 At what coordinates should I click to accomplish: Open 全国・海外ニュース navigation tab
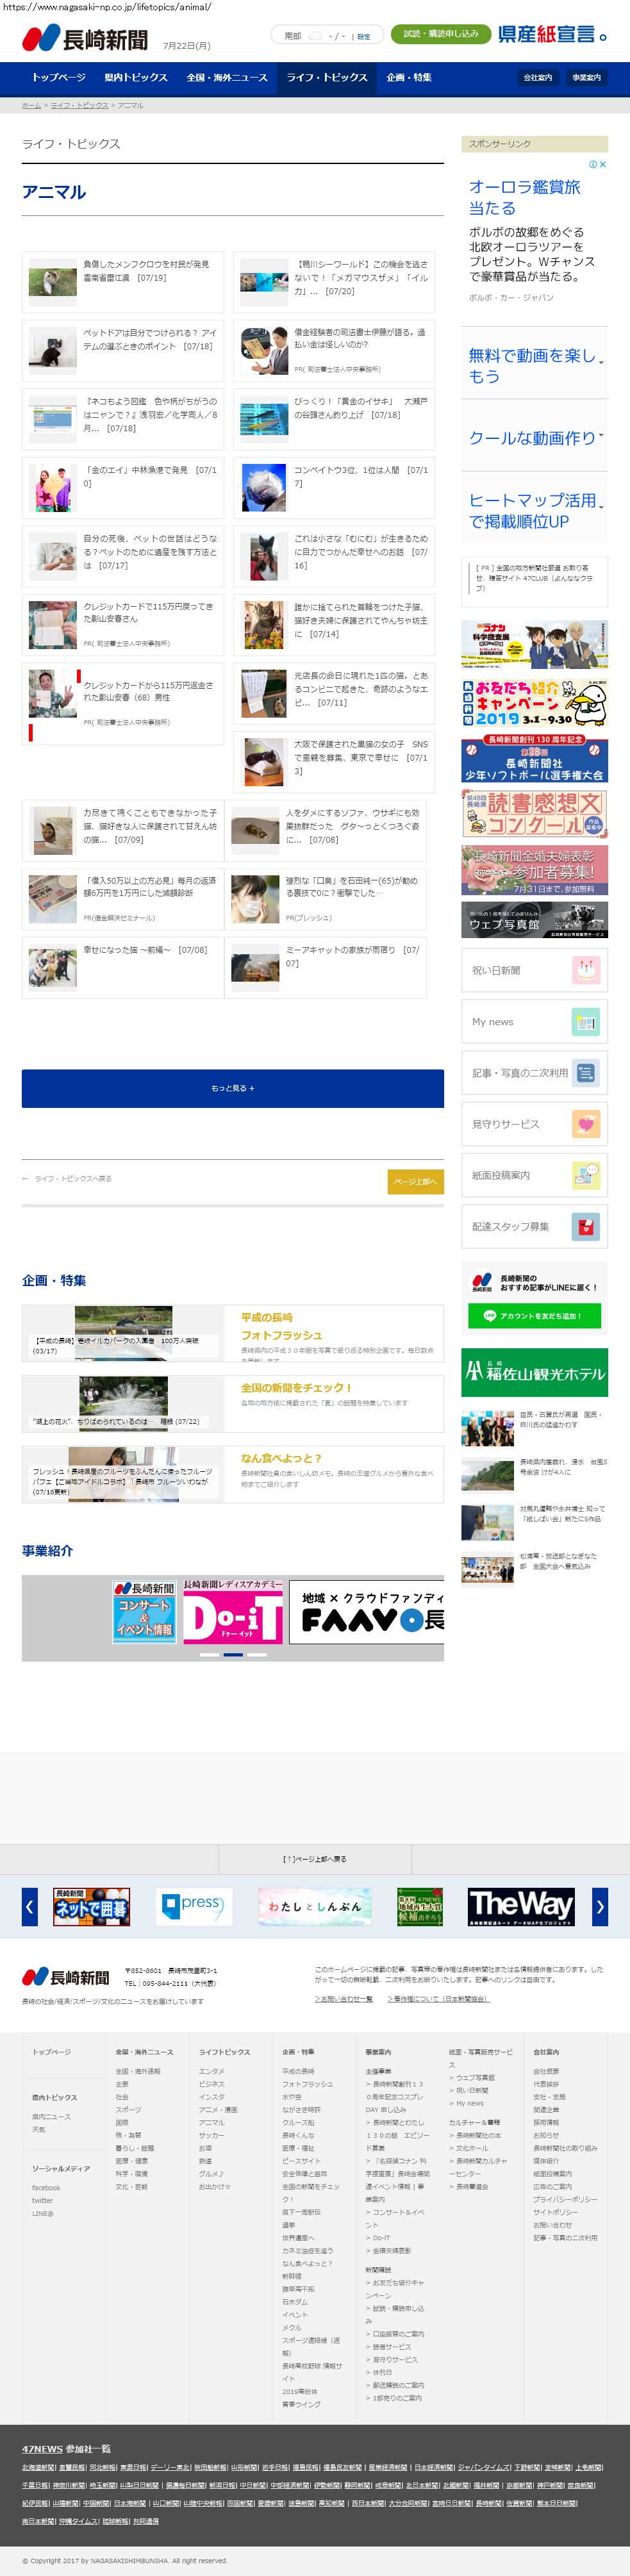click(x=227, y=78)
